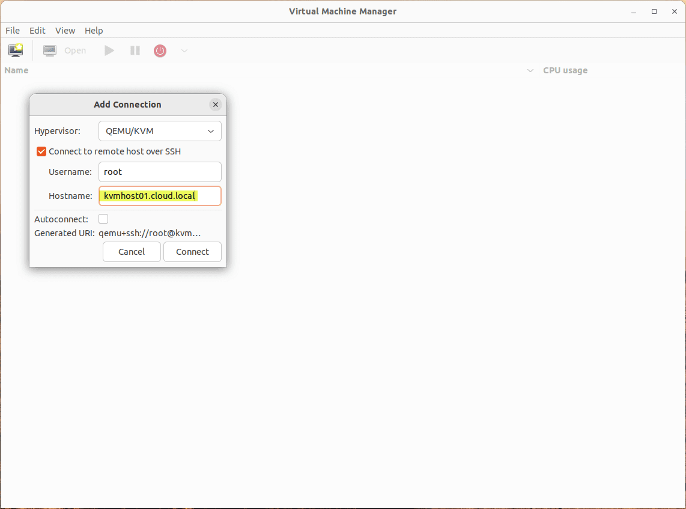686x509 pixels.
Task: Click the Cancel button
Action: point(132,252)
